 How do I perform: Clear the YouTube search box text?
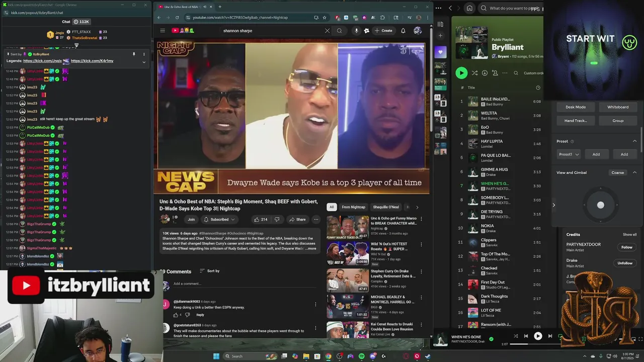327,31
